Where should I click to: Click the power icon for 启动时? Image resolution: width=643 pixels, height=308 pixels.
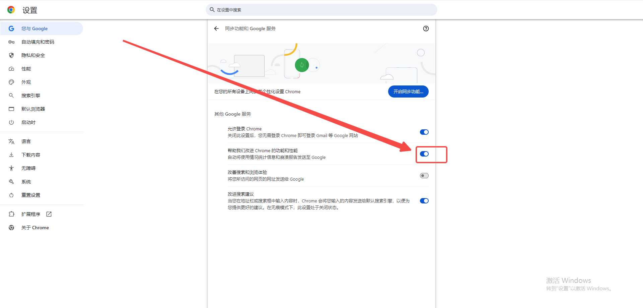(x=11, y=122)
